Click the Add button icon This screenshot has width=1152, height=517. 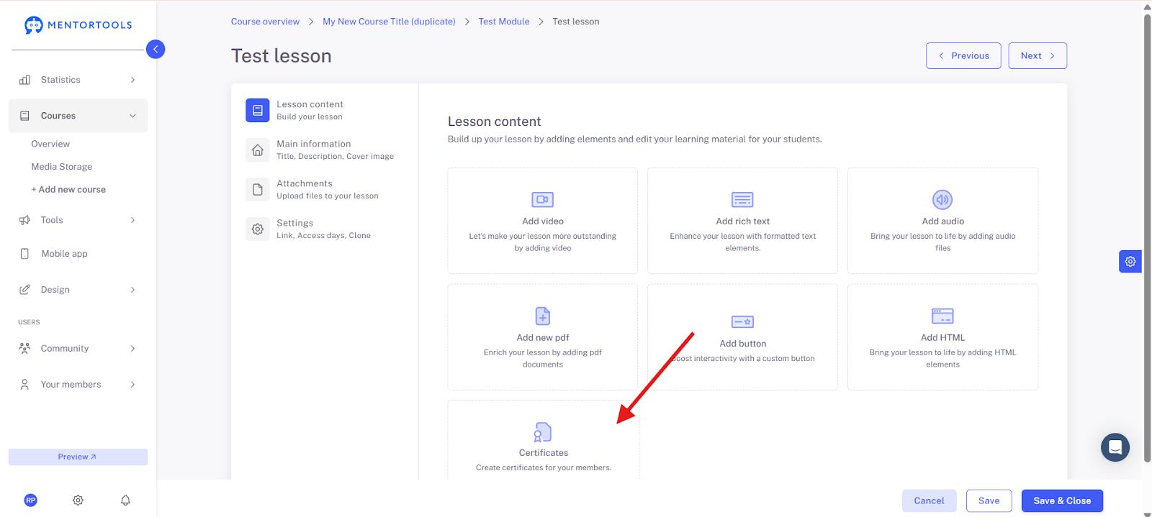[x=742, y=321]
